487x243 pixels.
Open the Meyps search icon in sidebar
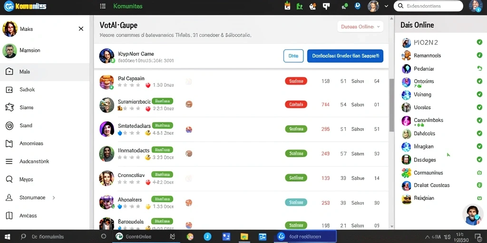pyautogui.click(x=10, y=179)
